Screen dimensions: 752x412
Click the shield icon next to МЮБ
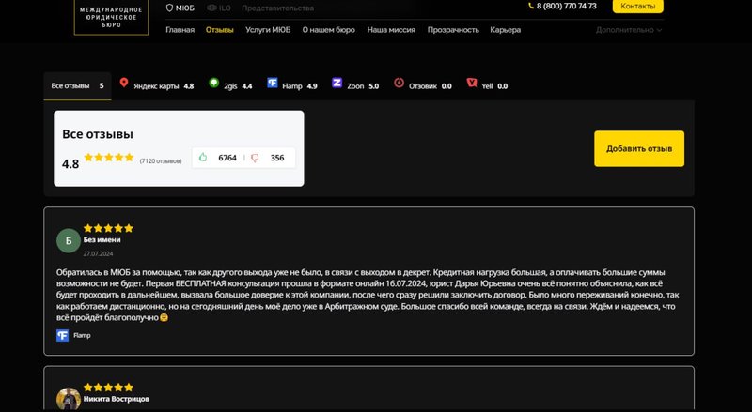click(169, 8)
